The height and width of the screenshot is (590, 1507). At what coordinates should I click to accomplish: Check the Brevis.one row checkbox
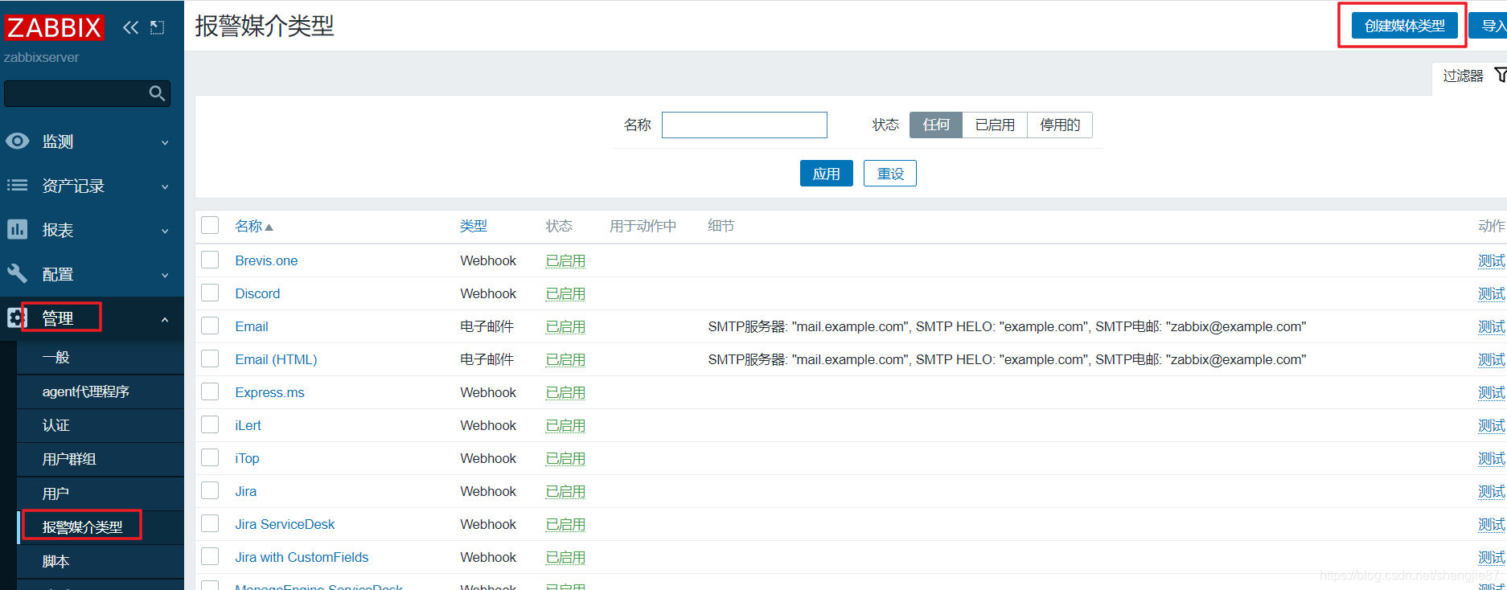pos(210,260)
